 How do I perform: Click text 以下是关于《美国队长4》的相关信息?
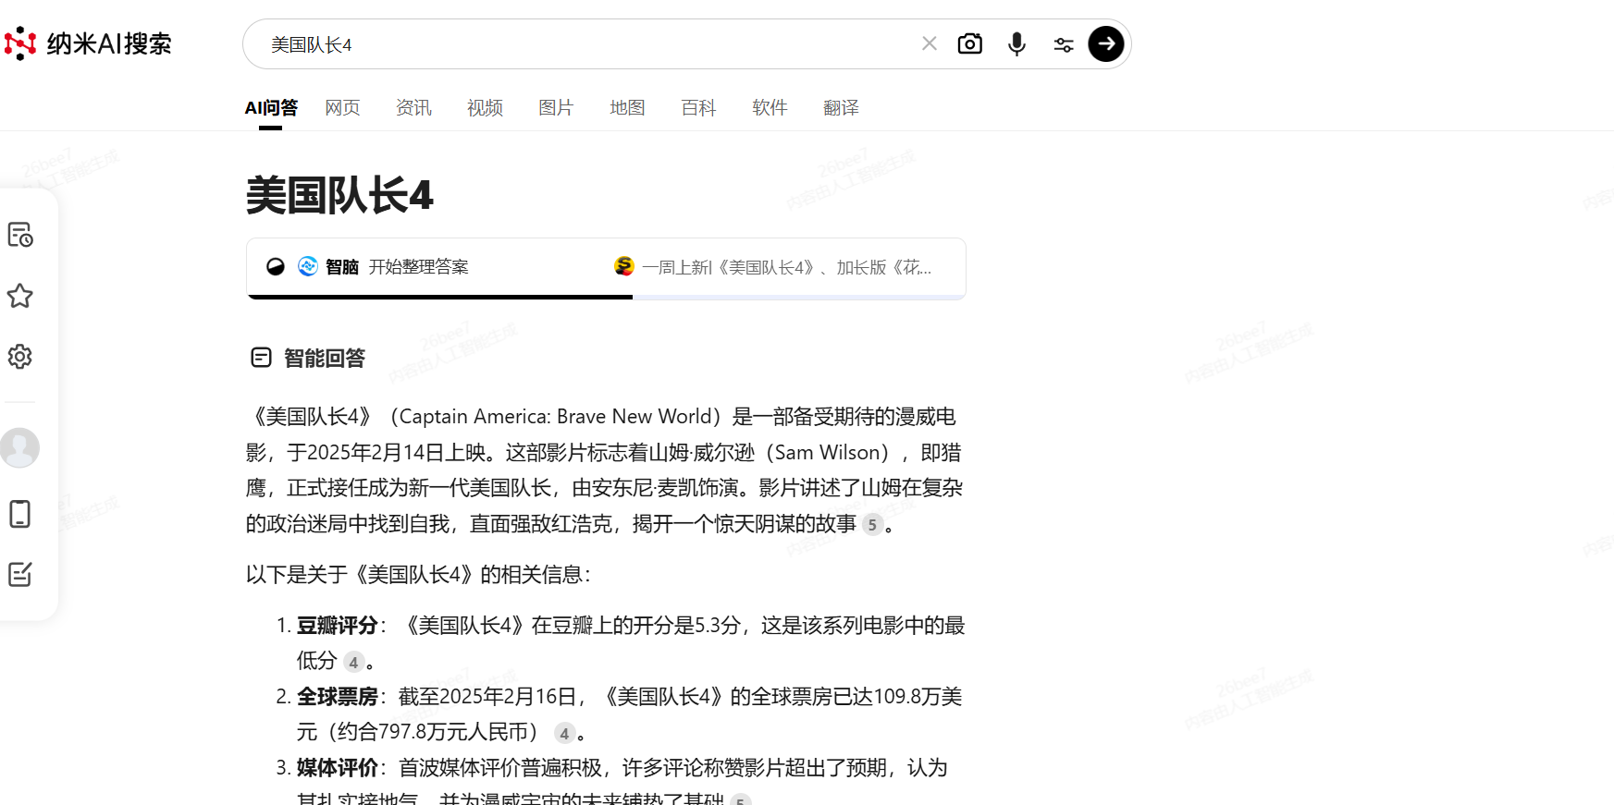pyautogui.click(x=418, y=575)
